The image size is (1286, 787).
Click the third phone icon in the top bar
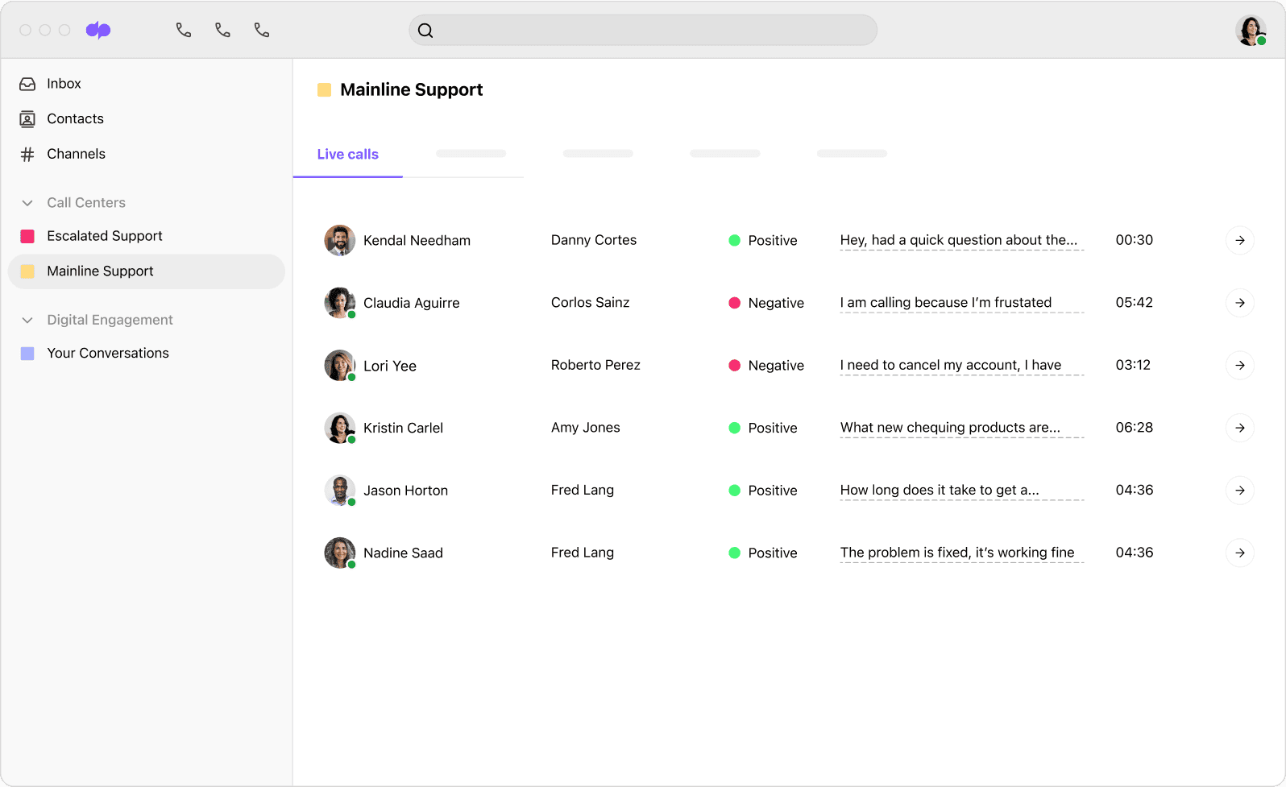tap(262, 31)
